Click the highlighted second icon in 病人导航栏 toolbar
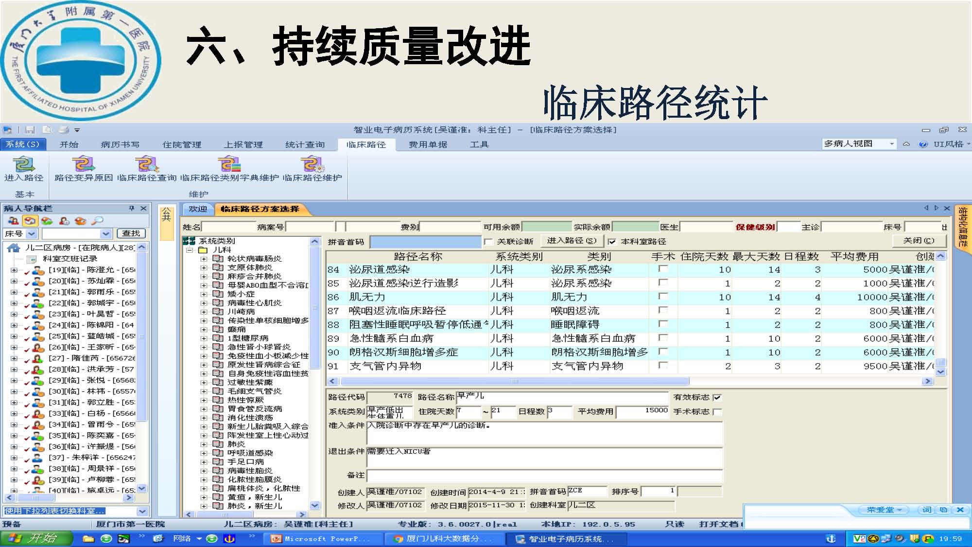 (x=30, y=221)
